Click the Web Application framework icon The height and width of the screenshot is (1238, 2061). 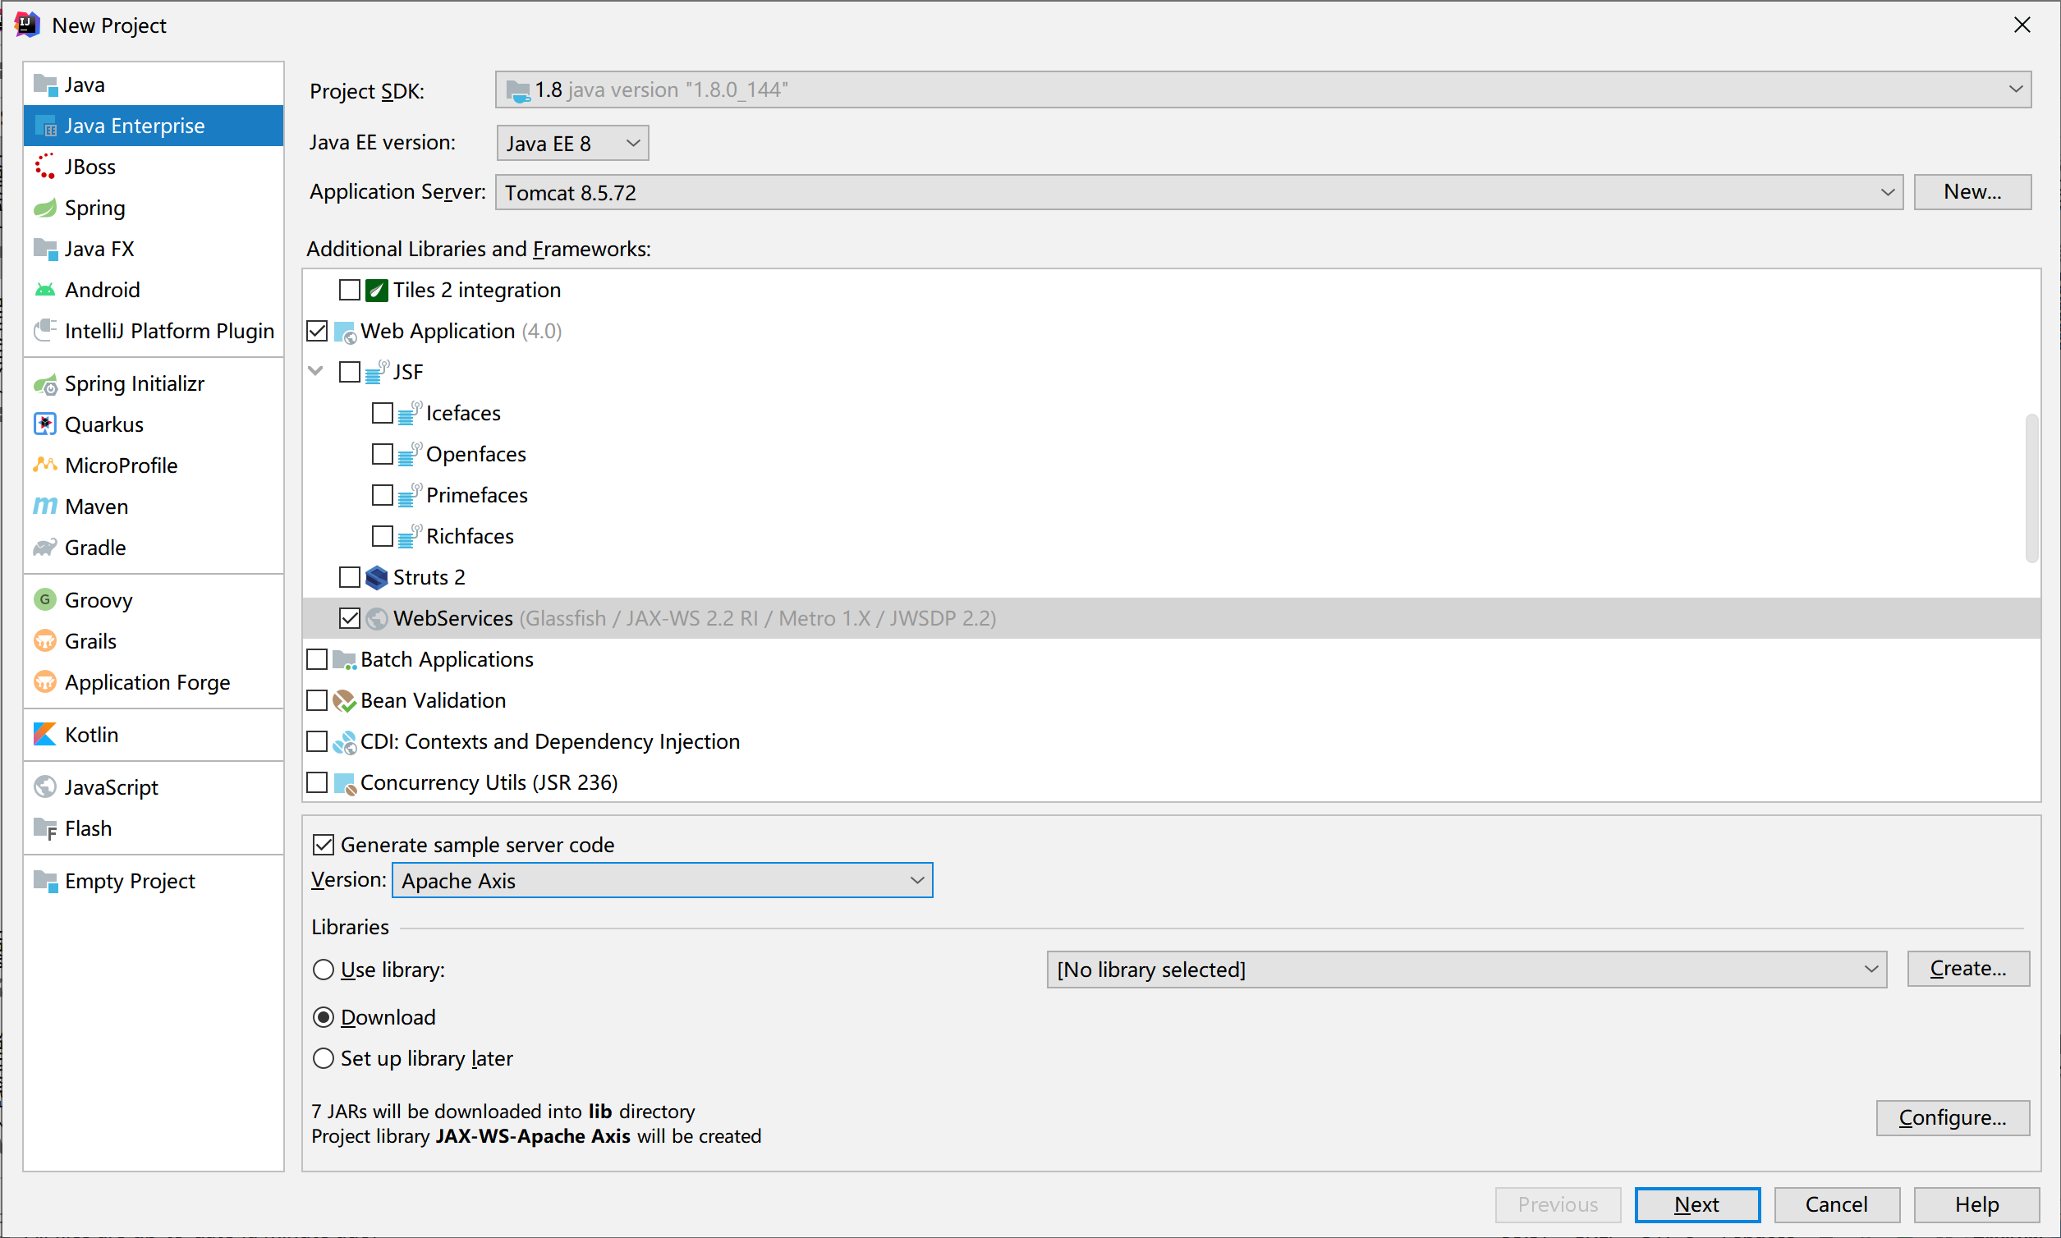click(345, 331)
